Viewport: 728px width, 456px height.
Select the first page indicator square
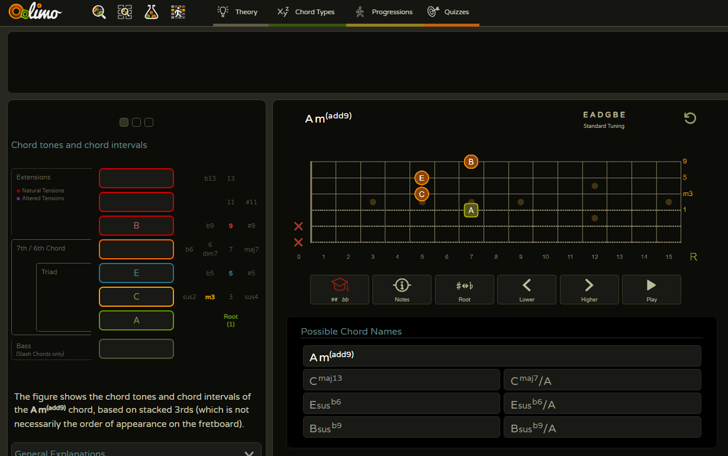click(124, 122)
